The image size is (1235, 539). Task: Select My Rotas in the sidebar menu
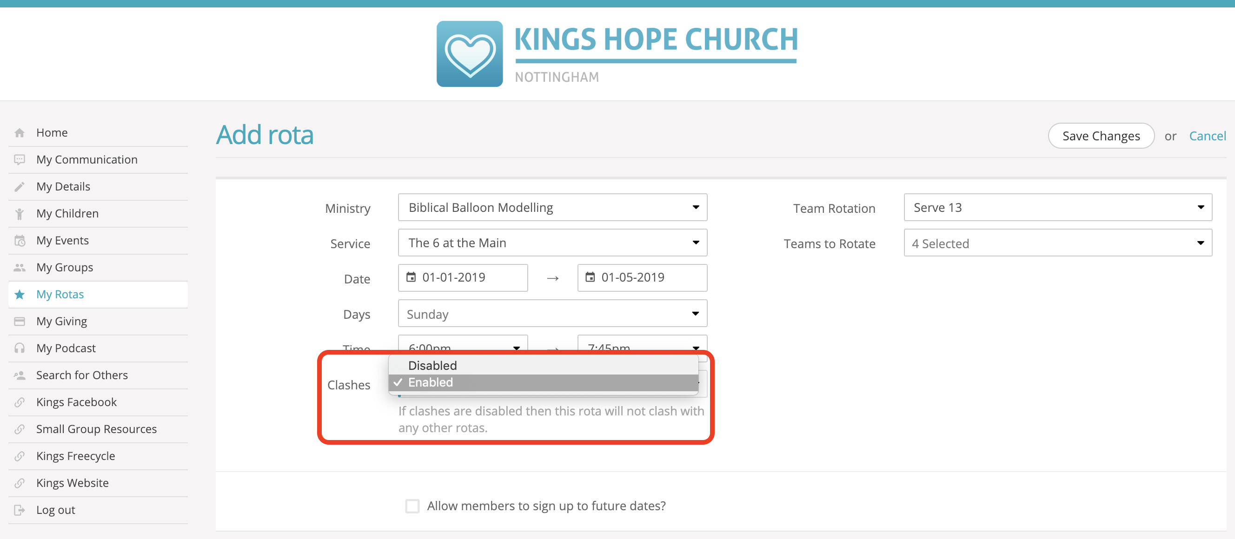(60, 294)
